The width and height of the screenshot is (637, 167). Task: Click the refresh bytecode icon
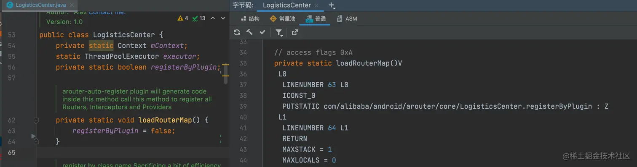click(x=237, y=32)
